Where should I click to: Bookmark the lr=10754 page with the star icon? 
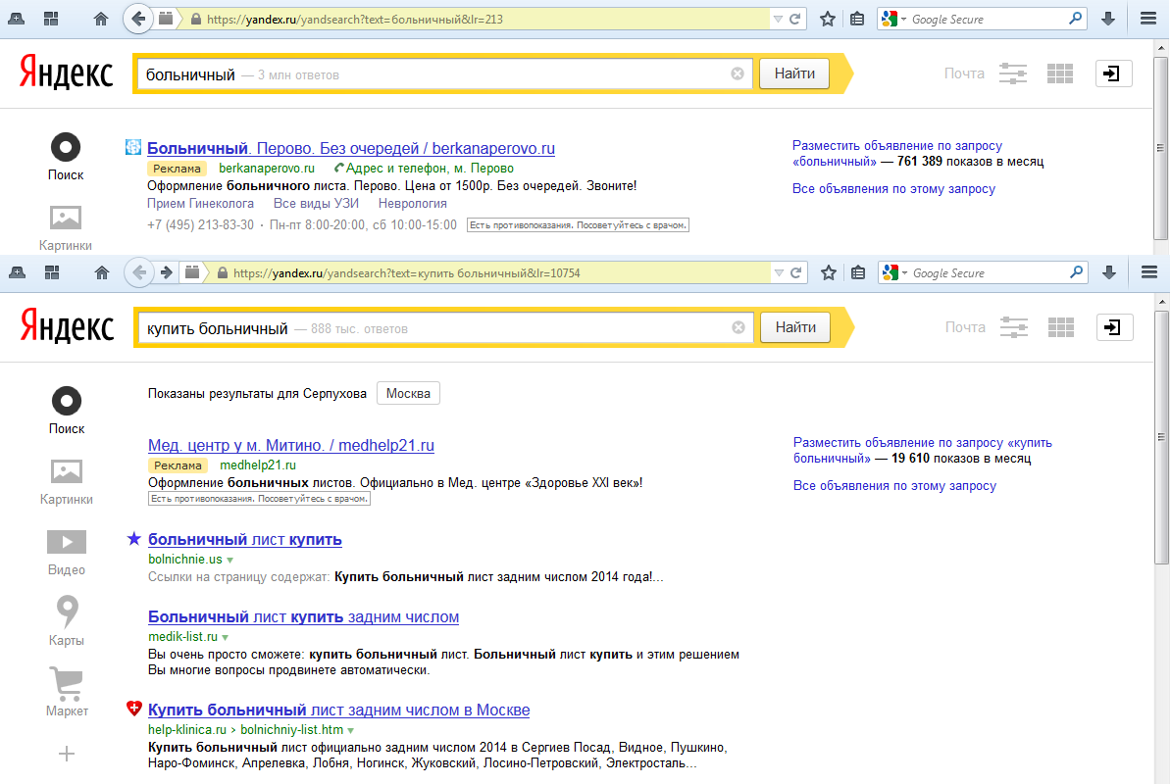(828, 273)
